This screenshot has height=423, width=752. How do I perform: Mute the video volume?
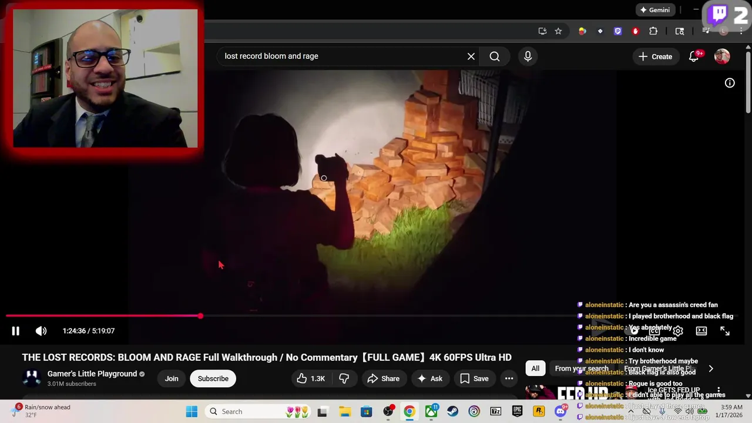tap(41, 331)
